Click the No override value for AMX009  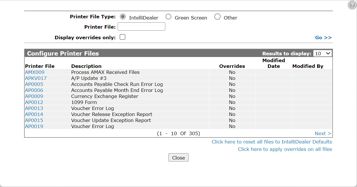pyautogui.click(x=232, y=72)
